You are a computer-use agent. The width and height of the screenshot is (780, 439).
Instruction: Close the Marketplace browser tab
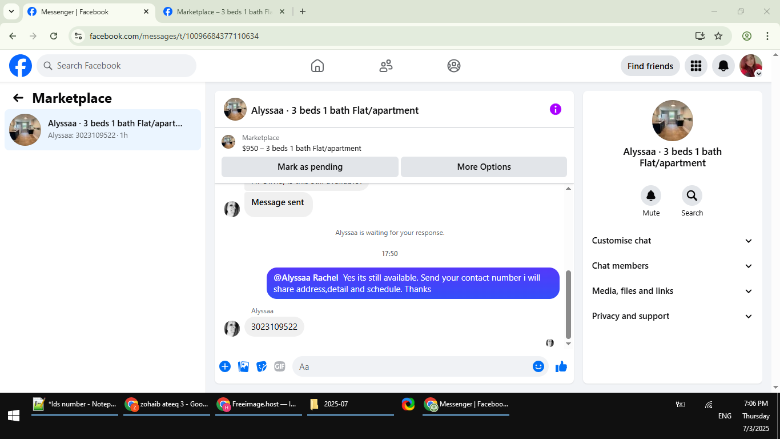pos(282,11)
